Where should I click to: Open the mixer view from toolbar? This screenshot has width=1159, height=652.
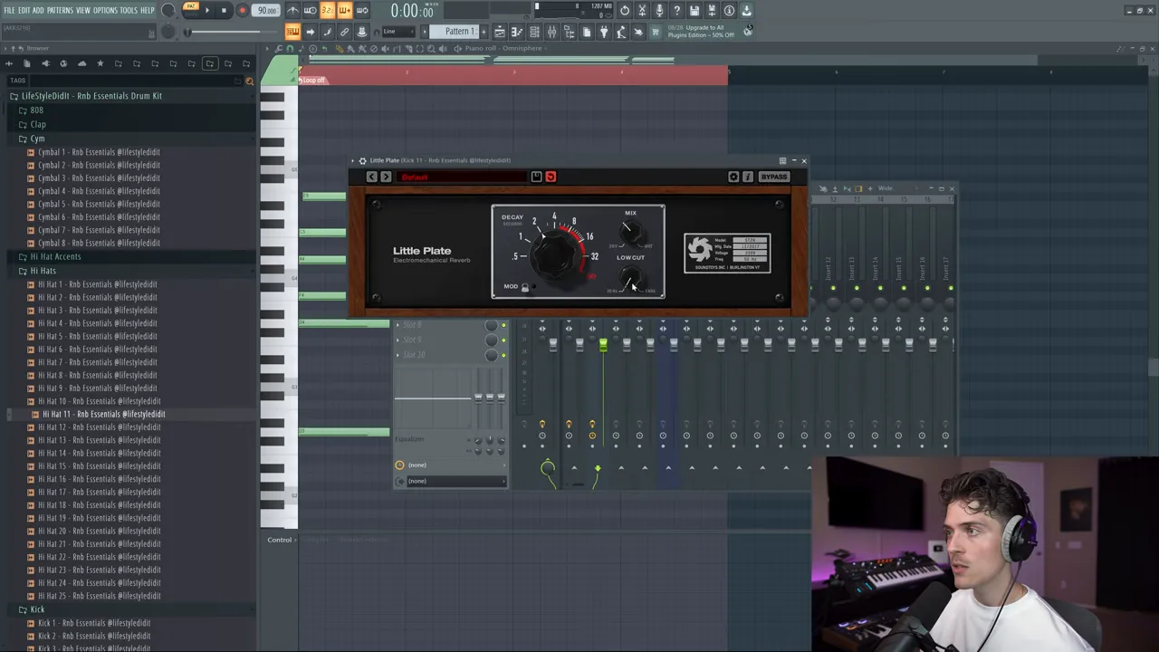[551, 33]
